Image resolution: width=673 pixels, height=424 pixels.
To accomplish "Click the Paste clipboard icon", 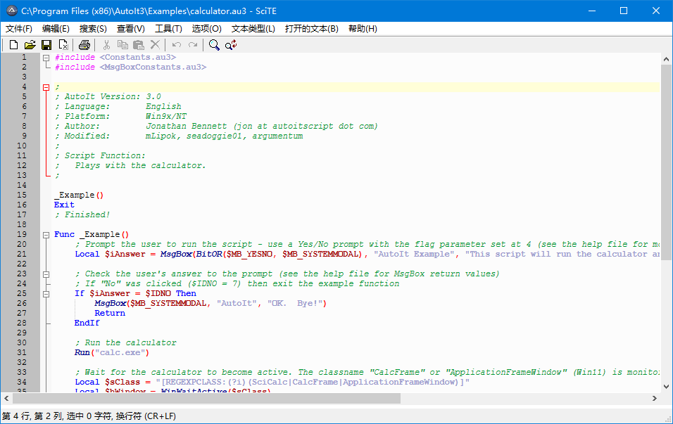I will [x=139, y=44].
